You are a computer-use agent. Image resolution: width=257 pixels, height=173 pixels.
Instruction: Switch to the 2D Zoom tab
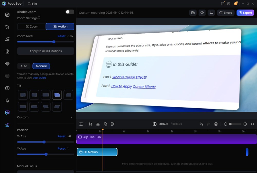[x=32, y=26]
